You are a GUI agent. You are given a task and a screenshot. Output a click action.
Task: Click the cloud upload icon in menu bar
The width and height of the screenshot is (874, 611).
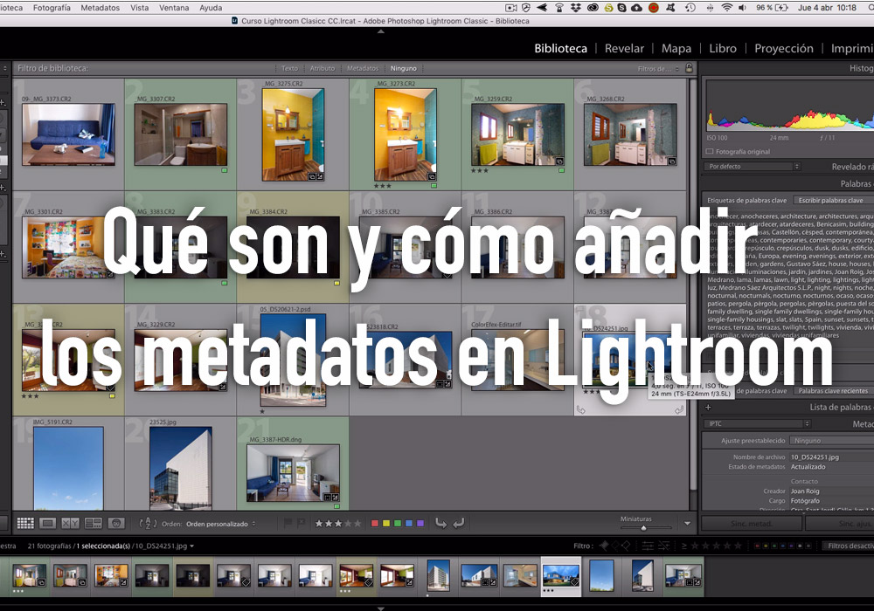pos(636,8)
